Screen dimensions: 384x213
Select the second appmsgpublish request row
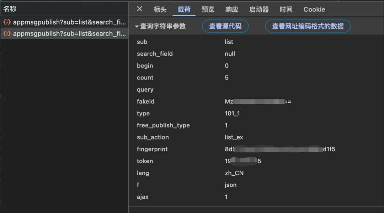(65, 33)
